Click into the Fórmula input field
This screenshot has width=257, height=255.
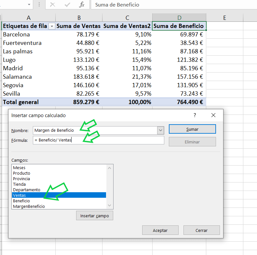pyautogui.click(x=98, y=140)
